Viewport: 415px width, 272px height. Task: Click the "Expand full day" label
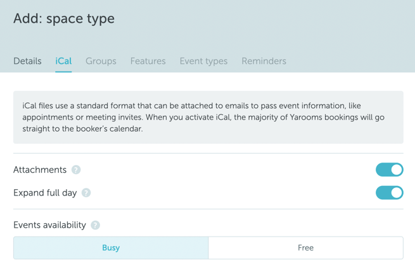tap(45, 193)
